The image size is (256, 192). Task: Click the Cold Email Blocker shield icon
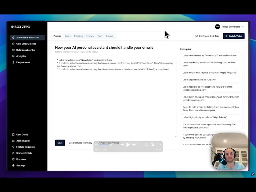pos(13,44)
